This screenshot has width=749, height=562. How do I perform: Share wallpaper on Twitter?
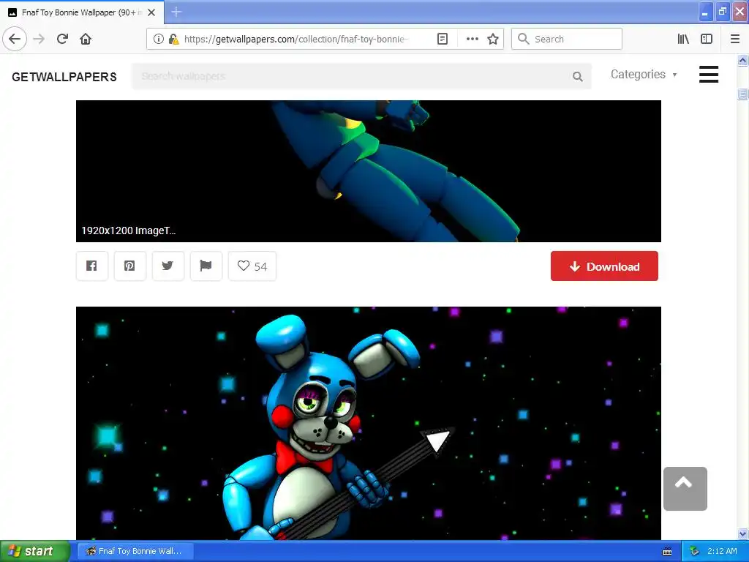pos(168,266)
